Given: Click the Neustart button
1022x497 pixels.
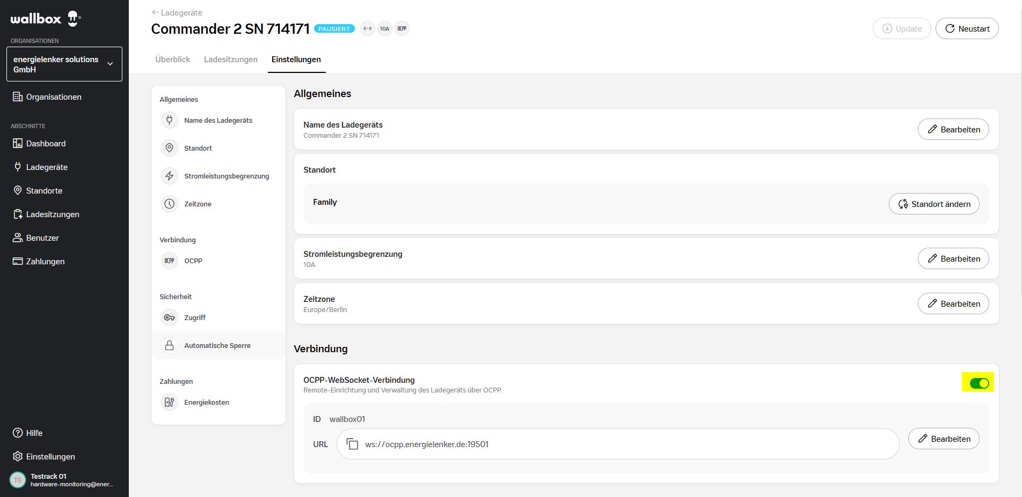Looking at the screenshot, I should coord(967,28).
